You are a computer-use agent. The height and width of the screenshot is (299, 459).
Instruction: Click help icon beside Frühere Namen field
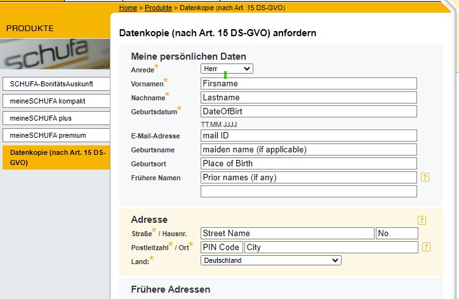coord(425,178)
